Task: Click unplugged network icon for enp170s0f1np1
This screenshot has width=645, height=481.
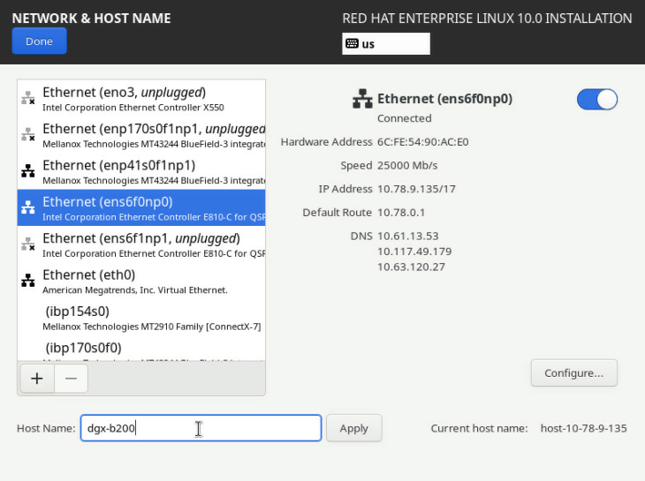Action: pyautogui.click(x=28, y=134)
